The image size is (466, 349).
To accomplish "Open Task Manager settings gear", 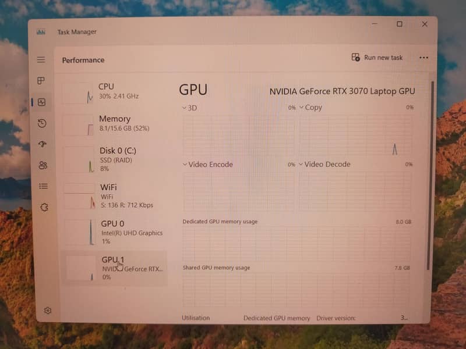I will pyautogui.click(x=48, y=311).
